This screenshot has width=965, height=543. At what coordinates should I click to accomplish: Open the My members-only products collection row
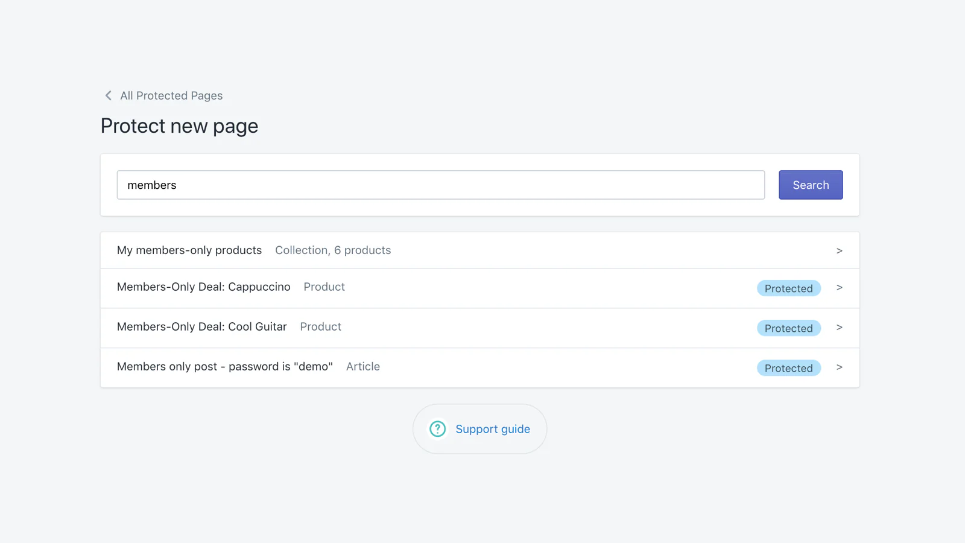click(x=479, y=250)
